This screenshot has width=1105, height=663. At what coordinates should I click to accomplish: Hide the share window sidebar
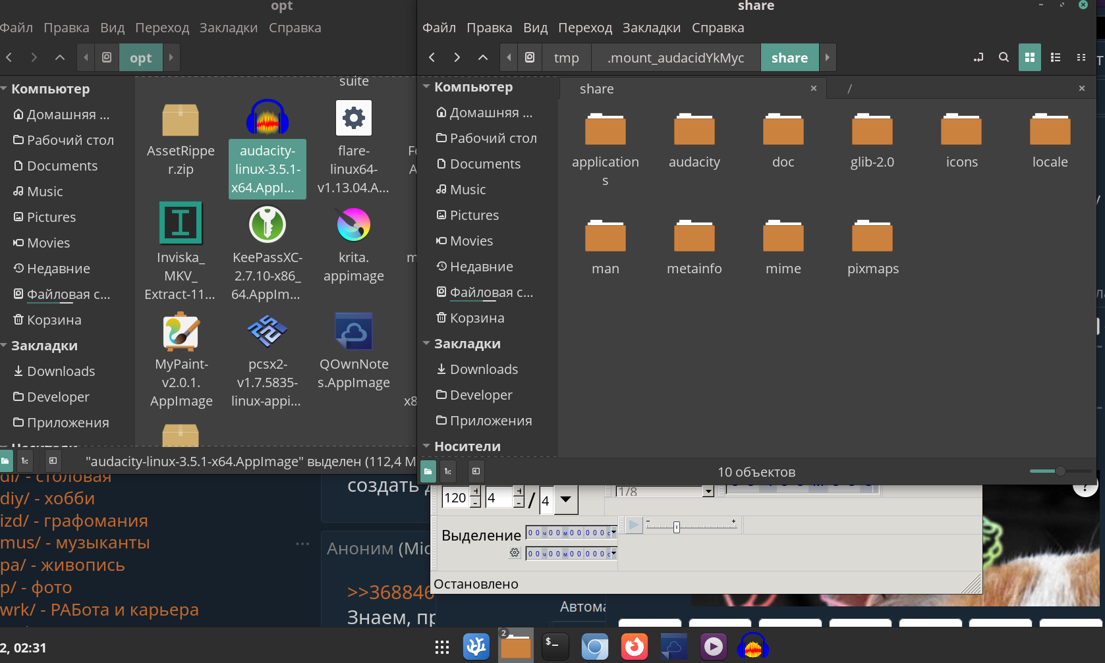(476, 471)
